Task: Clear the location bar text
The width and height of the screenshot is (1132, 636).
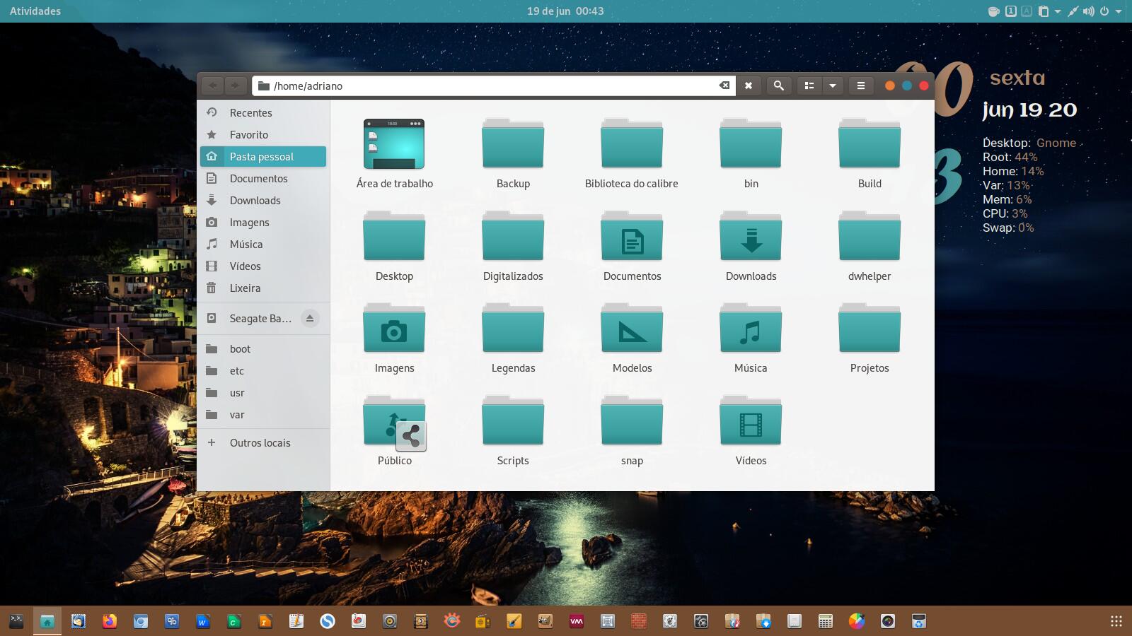Action: point(724,86)
